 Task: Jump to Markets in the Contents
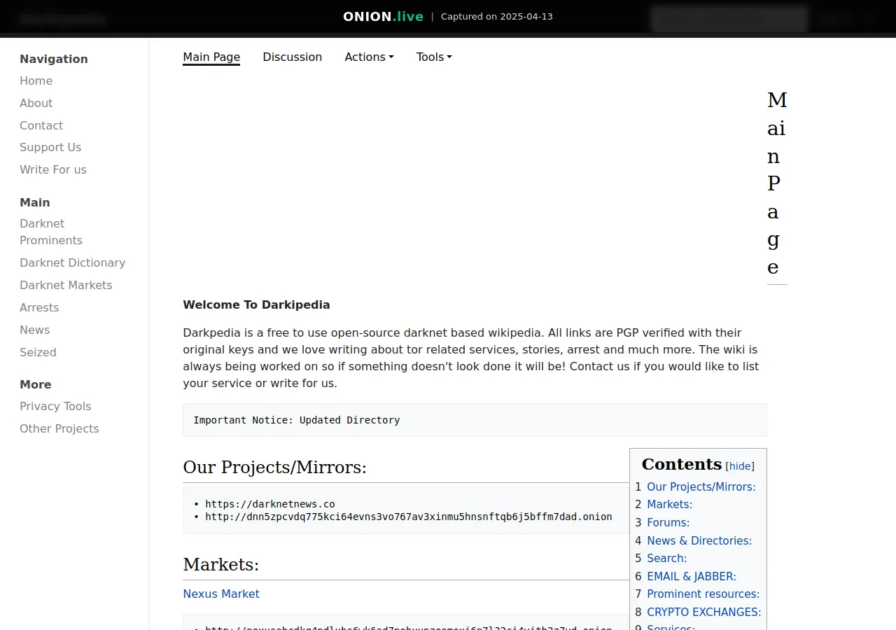pos(670,504)
